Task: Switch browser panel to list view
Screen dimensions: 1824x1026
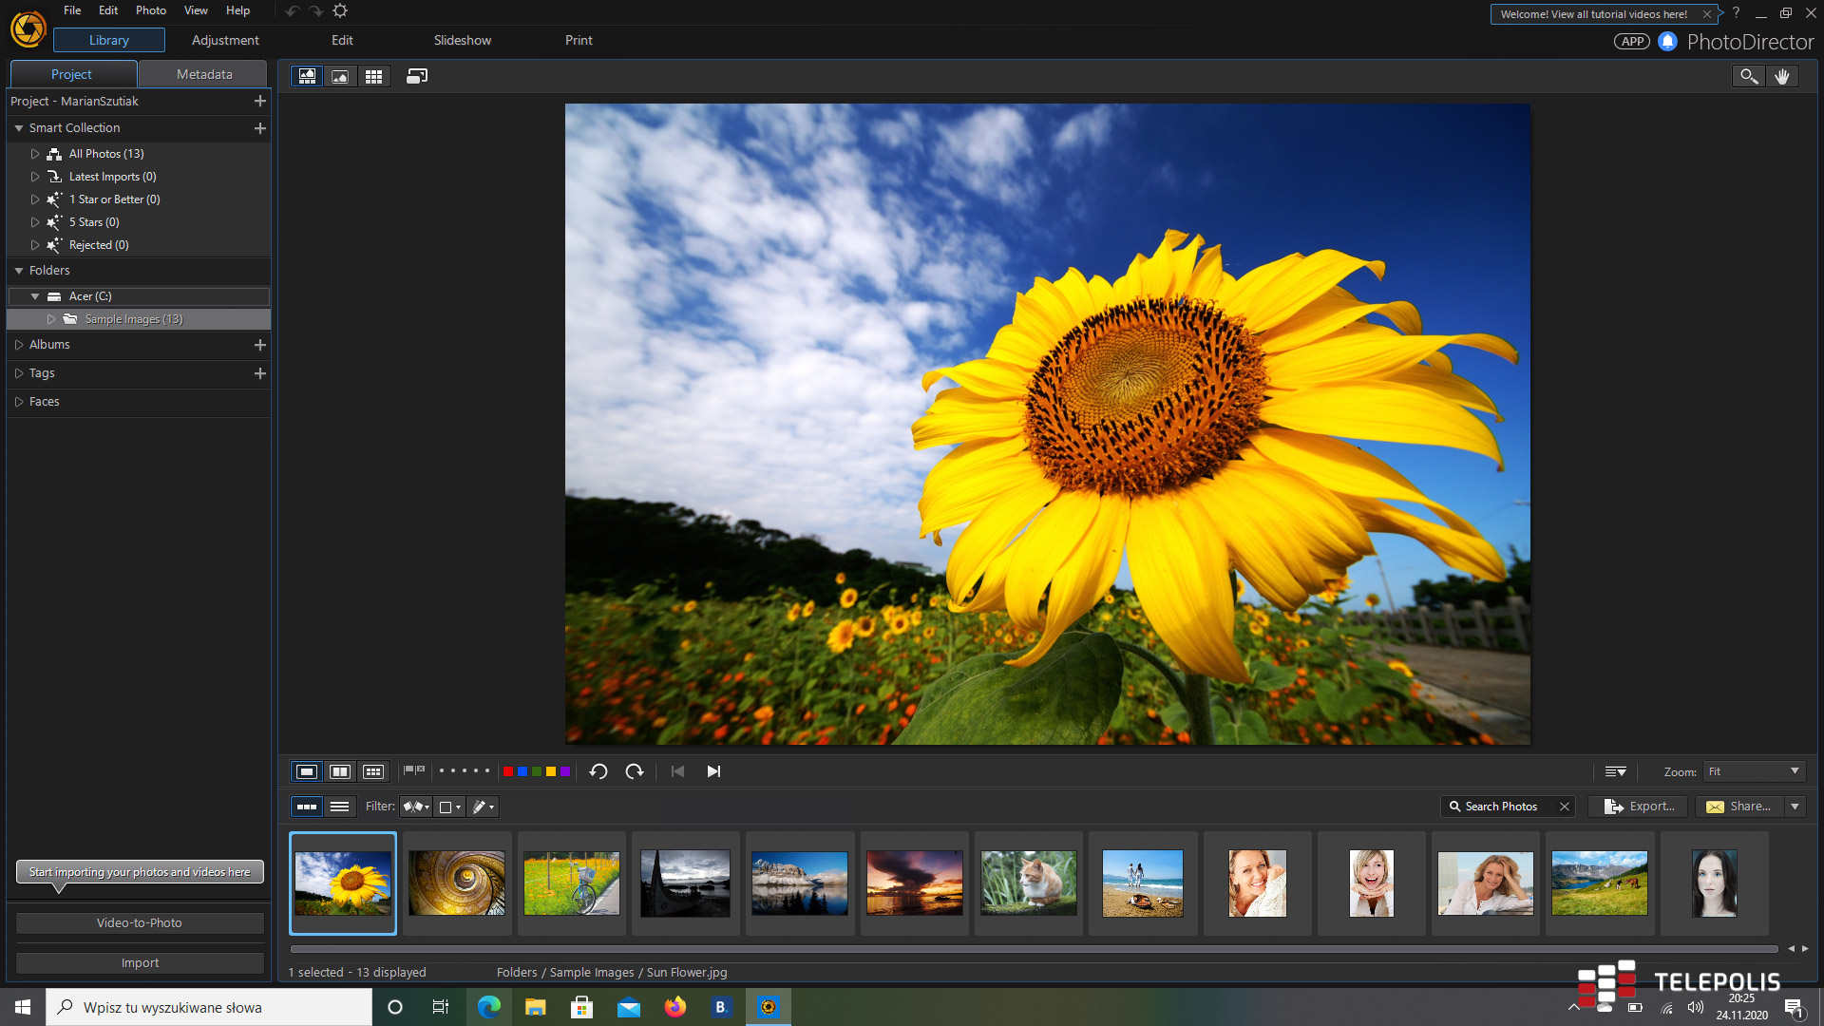Action: click(x=339, y=807)
